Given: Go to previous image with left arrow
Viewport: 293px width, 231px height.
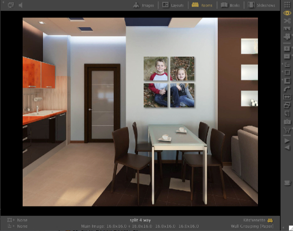Looking at the screenshot, I should (x=287, y=147).
